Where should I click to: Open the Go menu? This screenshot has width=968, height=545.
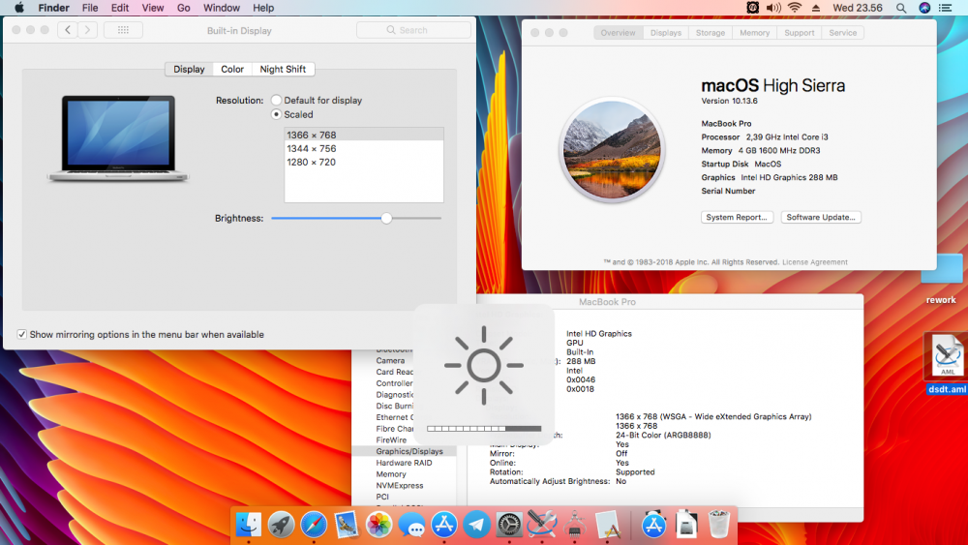click(183, 8)
